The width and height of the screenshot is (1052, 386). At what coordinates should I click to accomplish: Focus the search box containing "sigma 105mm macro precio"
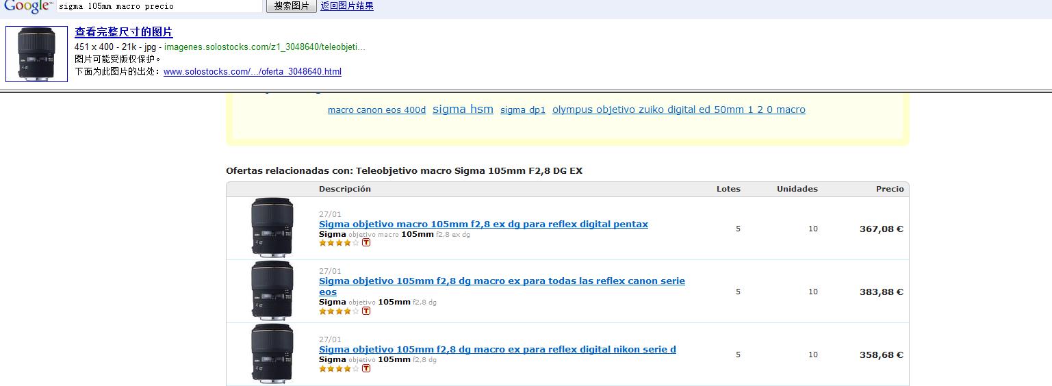(x=159, y=6)
